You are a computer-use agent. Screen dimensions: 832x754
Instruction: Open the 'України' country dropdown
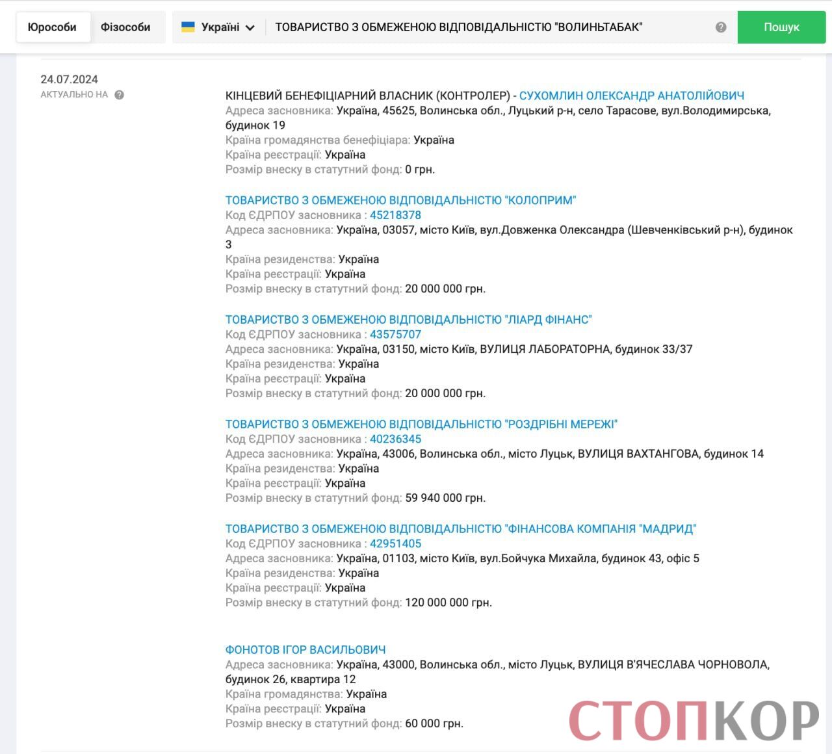pos(219,27)
